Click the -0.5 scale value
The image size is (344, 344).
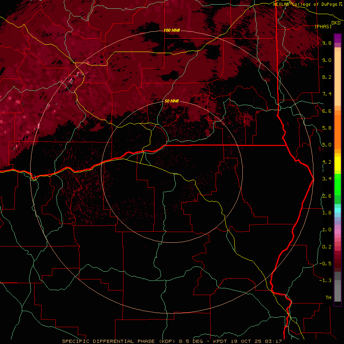[326, 264]
